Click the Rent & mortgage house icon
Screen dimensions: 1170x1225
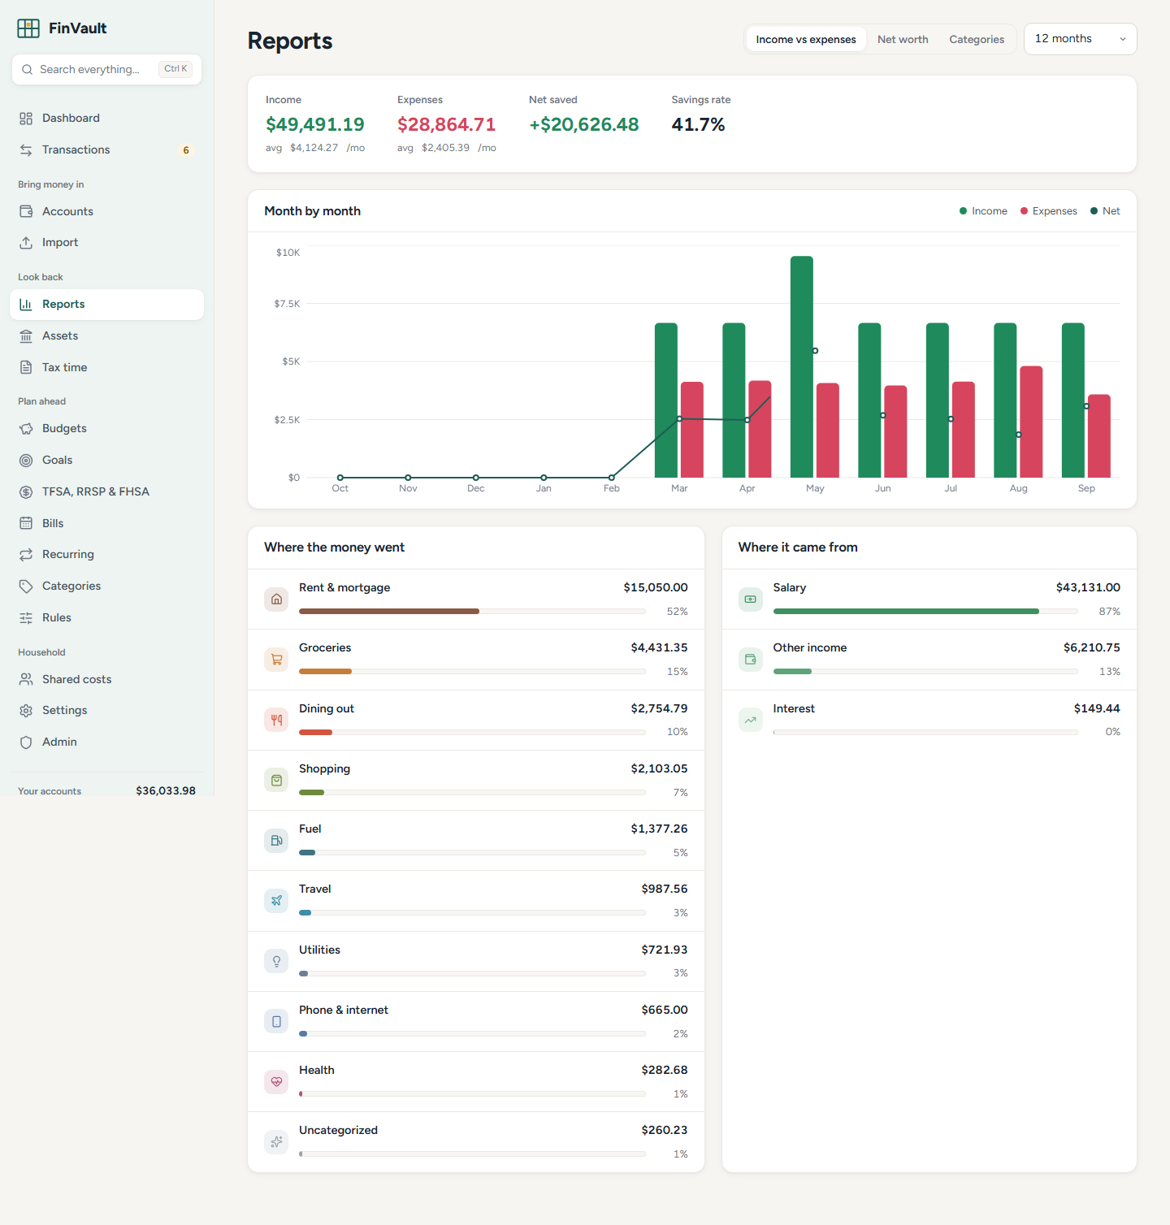(276, 600)
